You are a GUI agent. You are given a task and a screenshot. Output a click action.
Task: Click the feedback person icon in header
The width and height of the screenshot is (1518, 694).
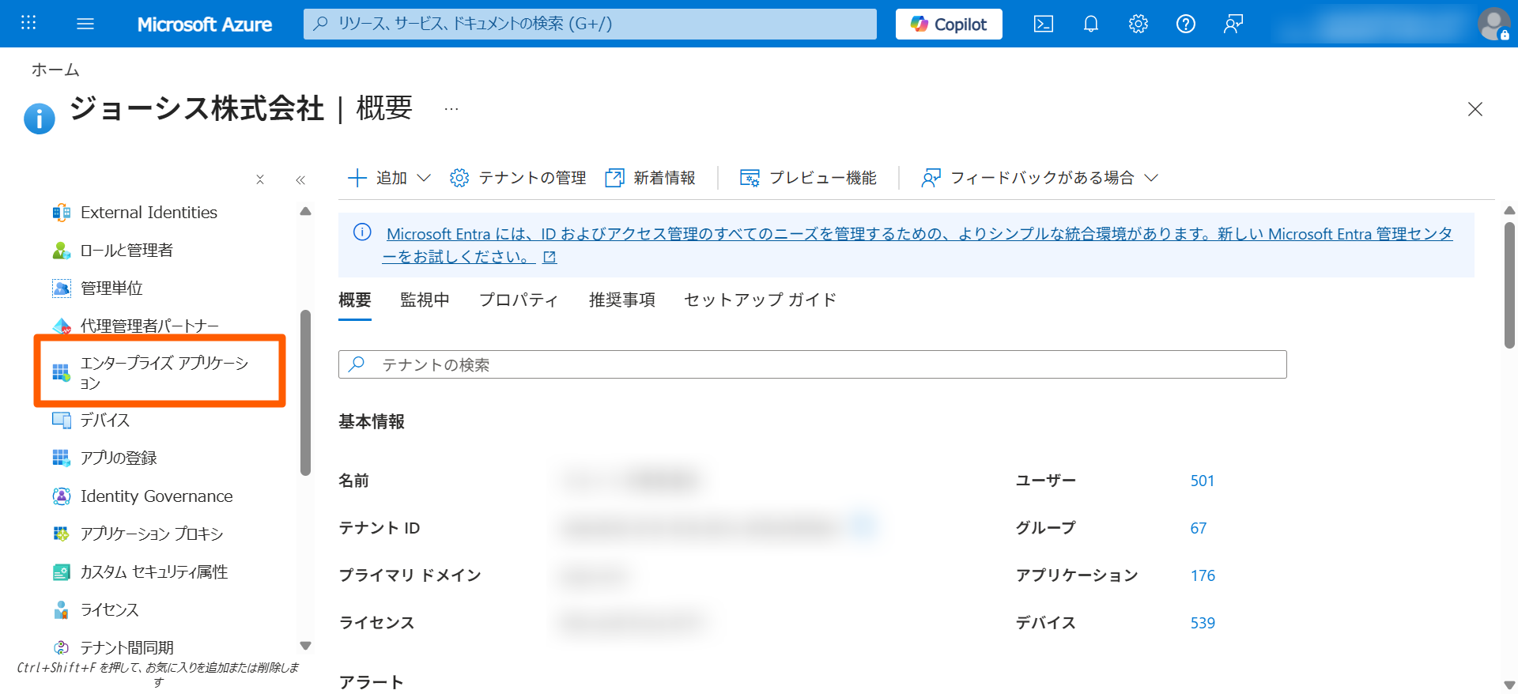click(x=1233, y=24)
